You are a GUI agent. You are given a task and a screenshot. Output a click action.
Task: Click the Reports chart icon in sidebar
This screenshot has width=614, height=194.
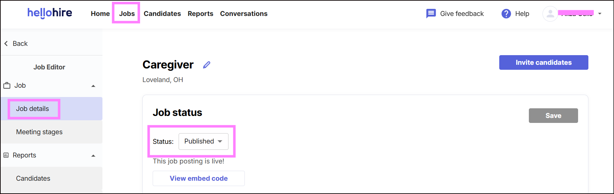pyautogui.click(x=6, y=155)
